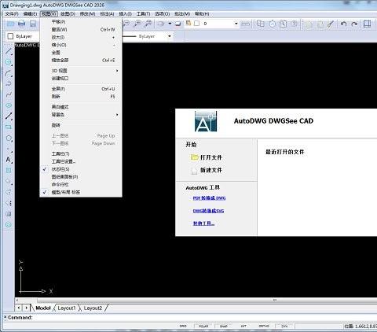Expand the ByLayer linetype dropdown

pos(170,36)
